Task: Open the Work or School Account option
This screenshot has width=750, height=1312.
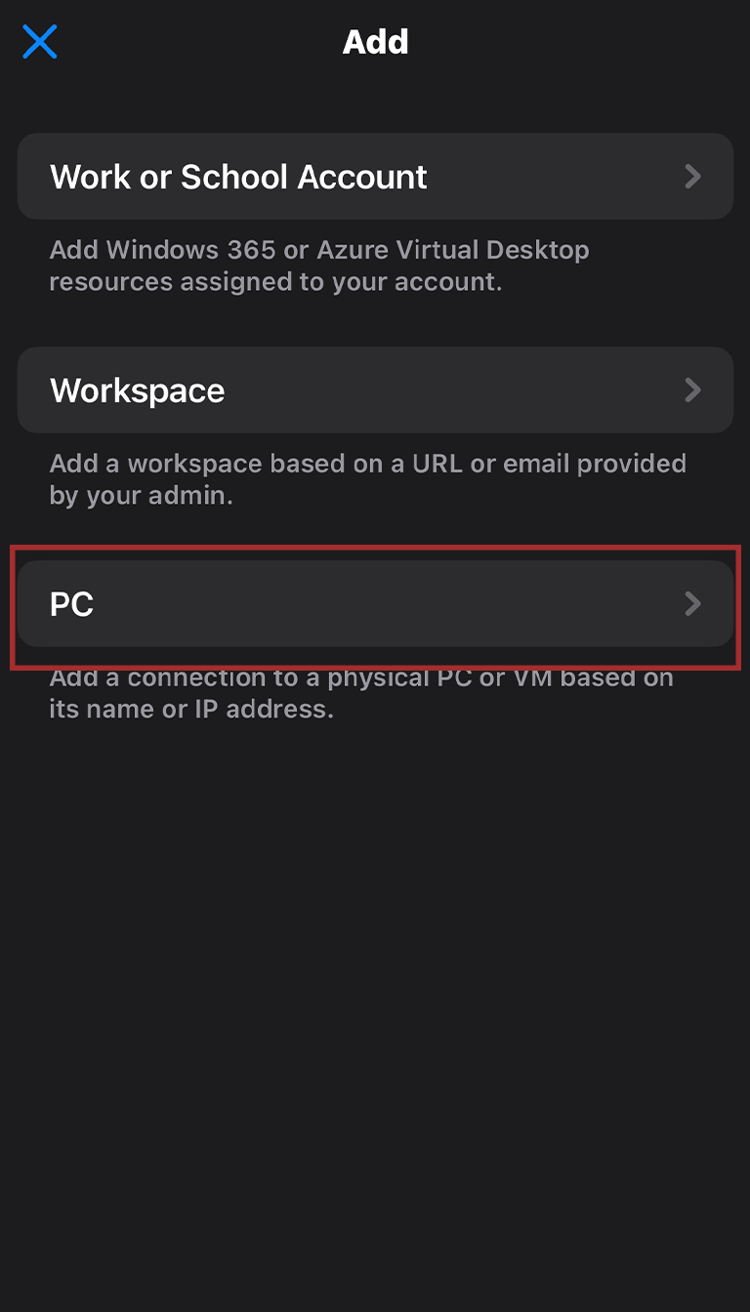Action: 375,177
